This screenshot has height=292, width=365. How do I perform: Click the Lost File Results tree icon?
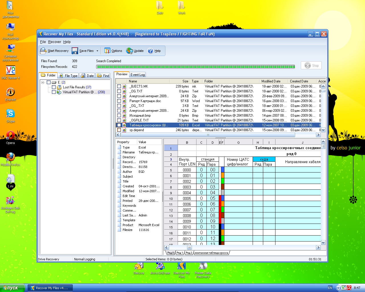[59, 87]
